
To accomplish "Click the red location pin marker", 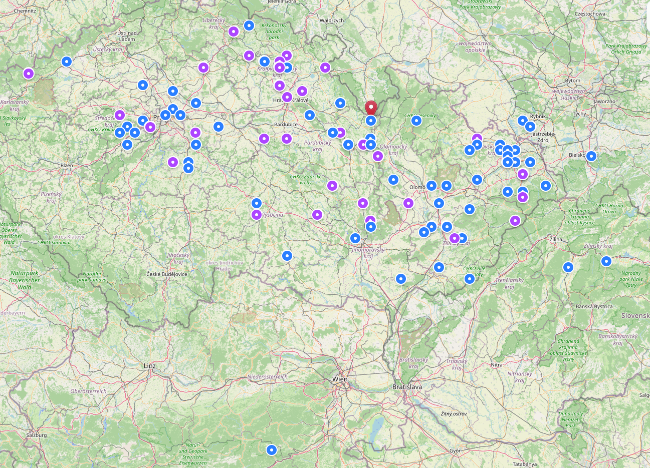I will click(x=371, y=108).
